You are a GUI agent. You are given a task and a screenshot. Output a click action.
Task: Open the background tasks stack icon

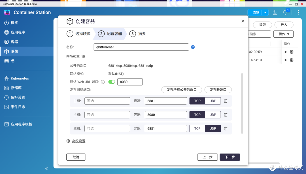click(275, 12)
